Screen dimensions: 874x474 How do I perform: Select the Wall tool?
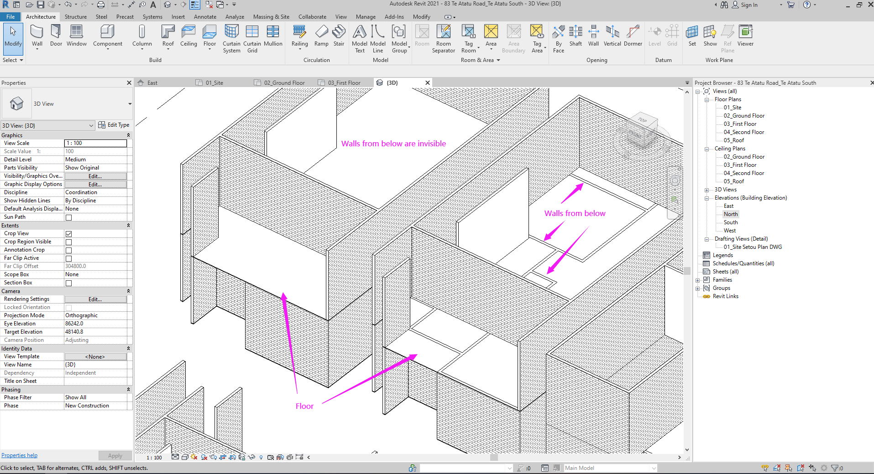point(37,36)
